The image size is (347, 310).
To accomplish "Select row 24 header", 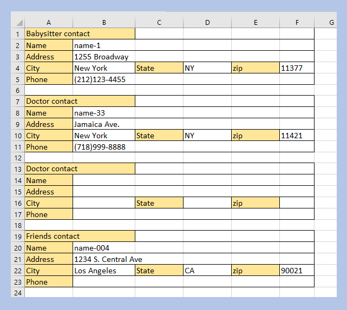I will point(18,293).
